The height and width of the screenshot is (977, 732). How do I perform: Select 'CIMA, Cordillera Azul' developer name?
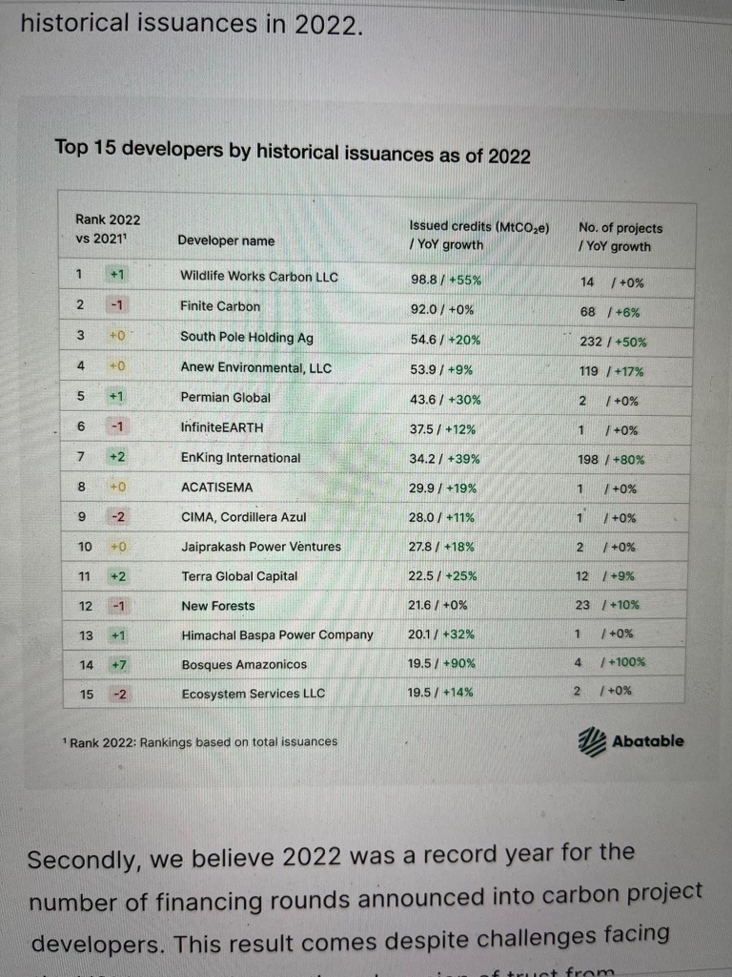pyautogui.click(x=243, y=517)
